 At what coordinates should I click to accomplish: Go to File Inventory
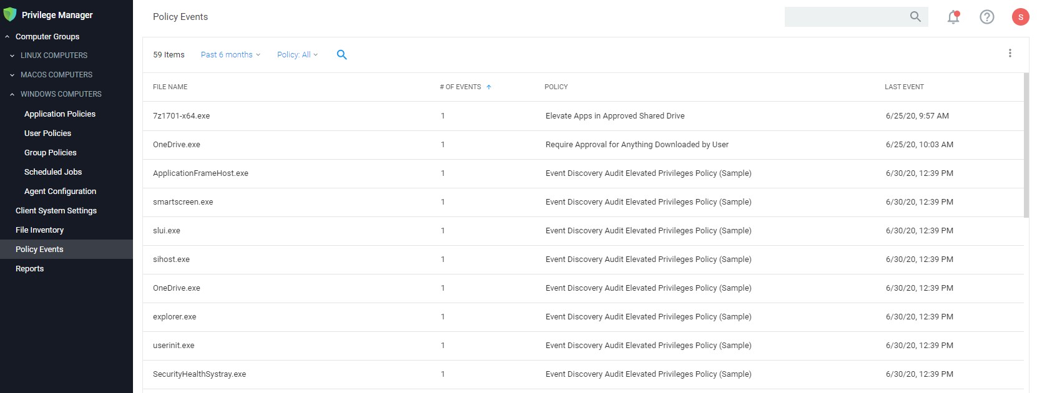click(40, 230)
